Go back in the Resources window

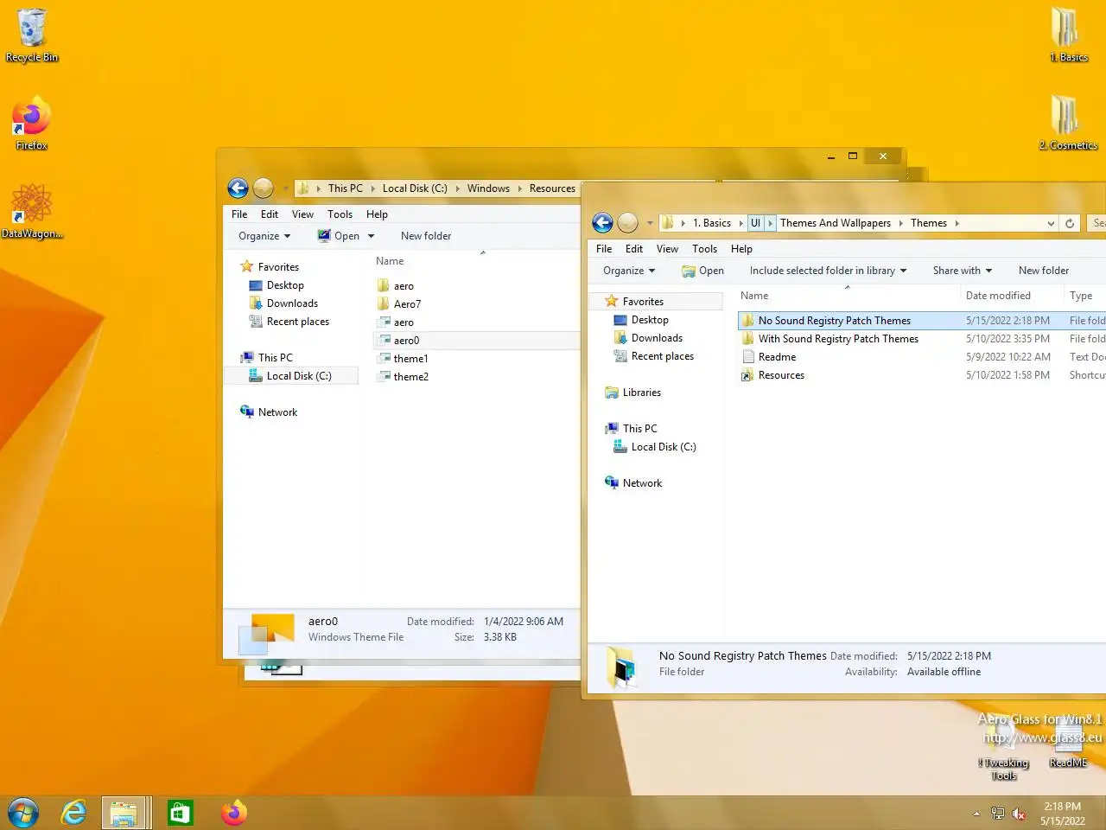point(238,188)
